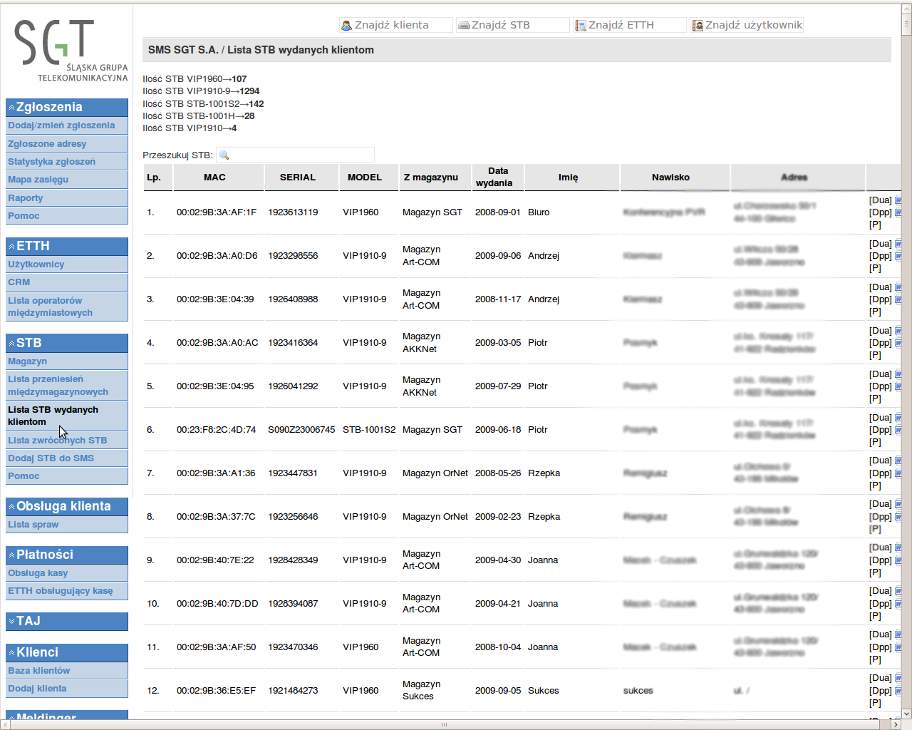912x730 pixels.
Task: Open the Word document icon beside [Dua] in row 6
Action: 898,418
